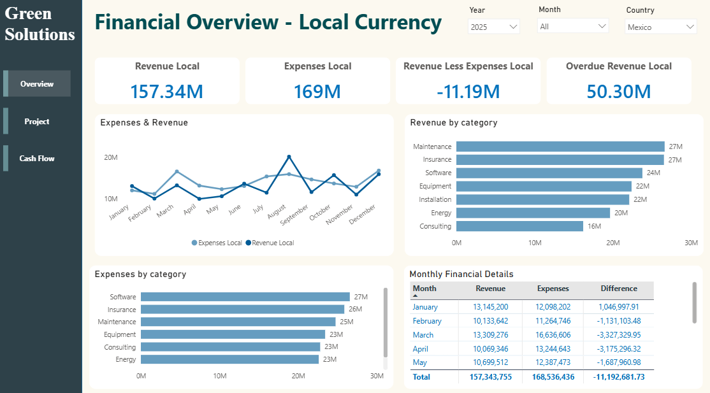Open the Overview page in the sidebar
710x393 pixels.
(x=37, y=84)
